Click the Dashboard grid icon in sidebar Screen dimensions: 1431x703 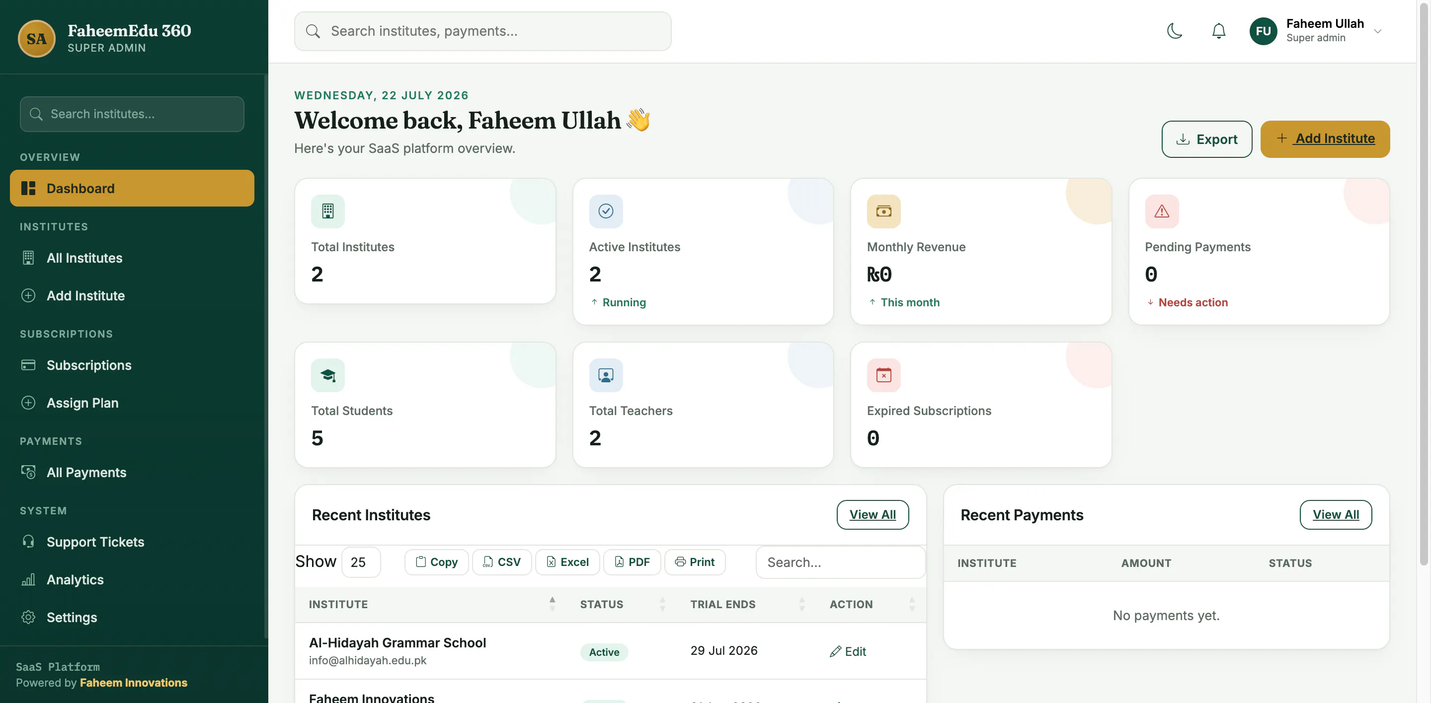tap(28, 188)
